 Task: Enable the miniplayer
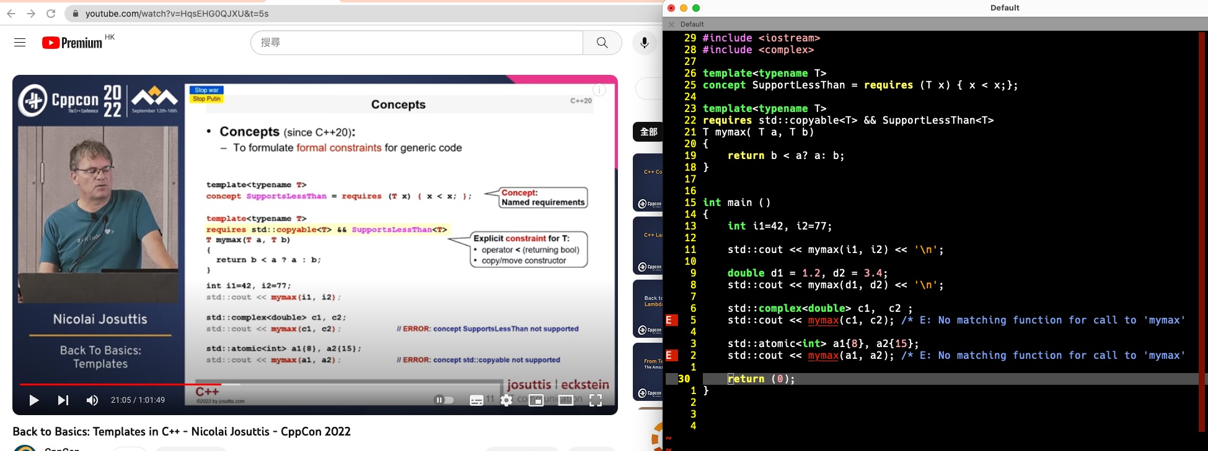pos(536,400)
